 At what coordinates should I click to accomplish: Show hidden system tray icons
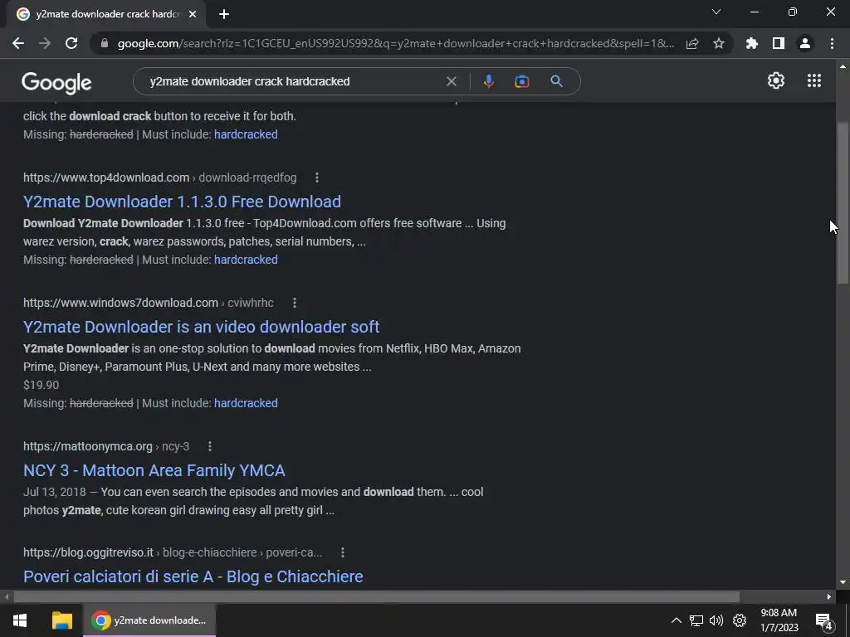point(676,620)
